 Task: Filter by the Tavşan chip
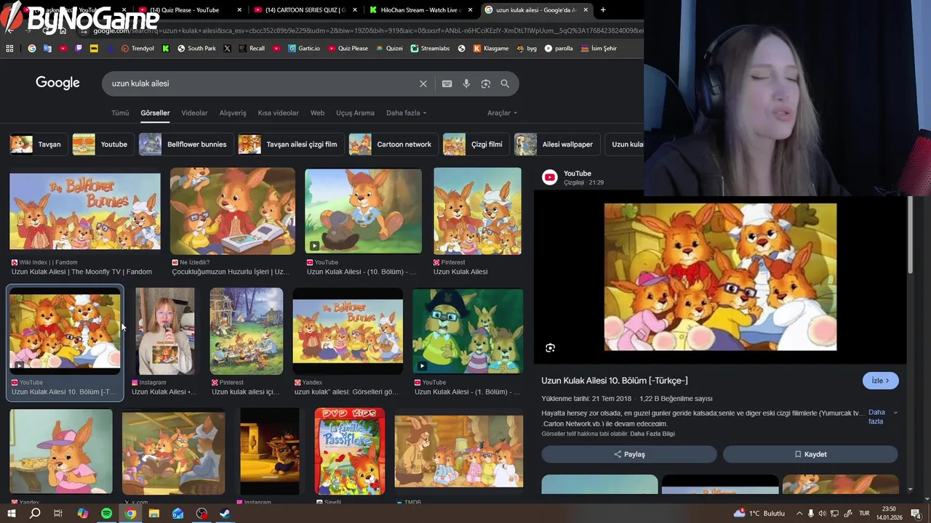[39, 144]
